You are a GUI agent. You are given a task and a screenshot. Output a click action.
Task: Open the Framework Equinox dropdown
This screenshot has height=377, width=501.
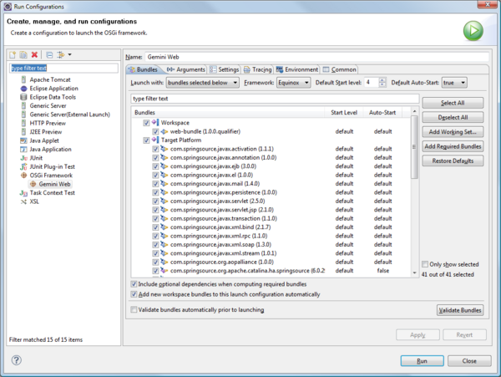[x=294, y=83]
